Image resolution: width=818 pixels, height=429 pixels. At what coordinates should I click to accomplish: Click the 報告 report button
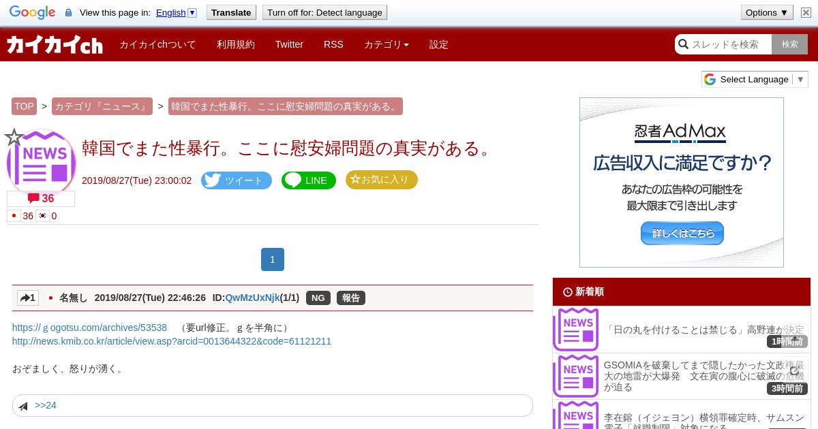click(351, 298)
